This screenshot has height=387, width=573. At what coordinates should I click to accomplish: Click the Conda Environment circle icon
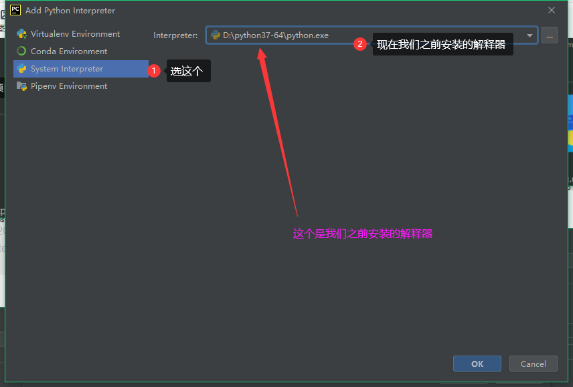pyautogui.click(x=21, y=51)
